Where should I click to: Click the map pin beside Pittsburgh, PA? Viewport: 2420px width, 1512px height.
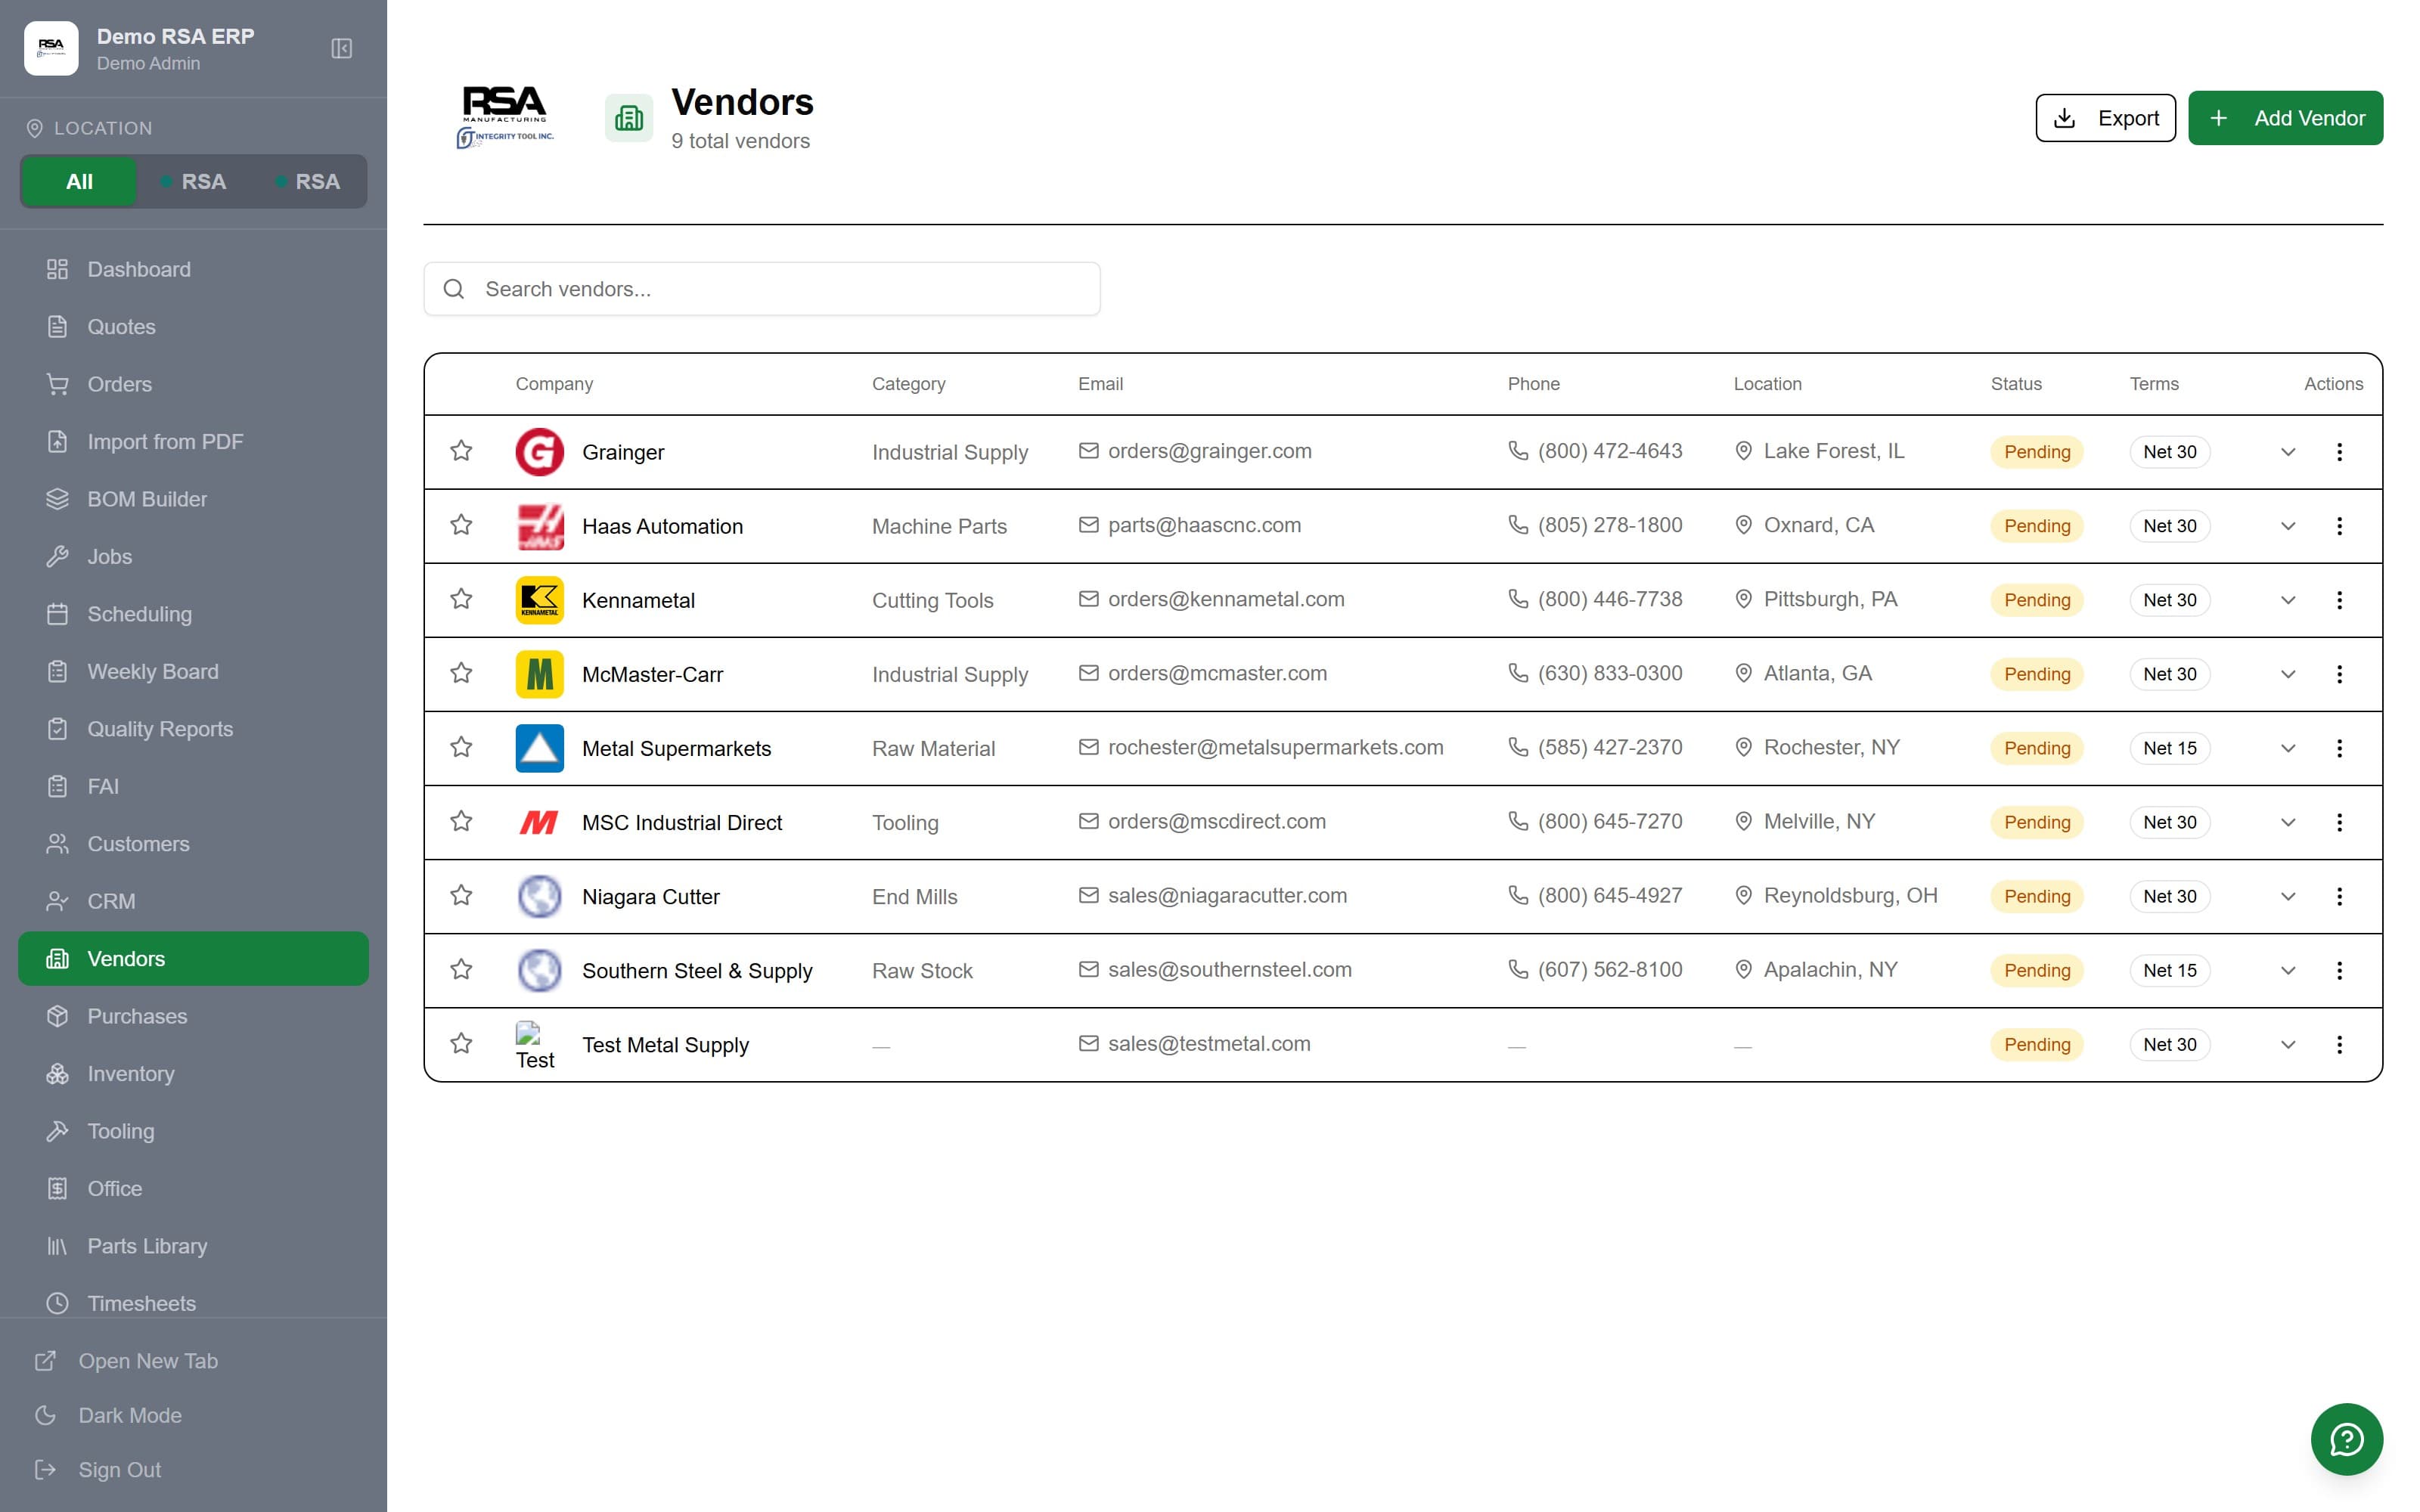point(1743,599)
